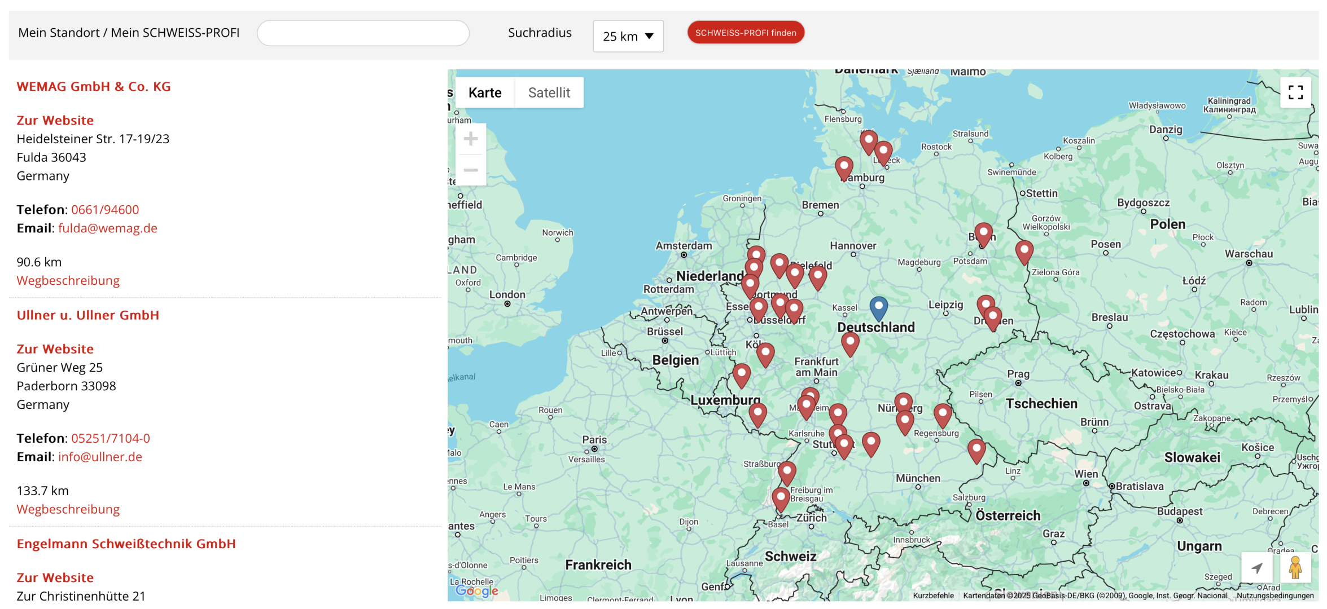Call WEMAG phone number 0661/94600

pyautogui.click(x=105, y=210)
